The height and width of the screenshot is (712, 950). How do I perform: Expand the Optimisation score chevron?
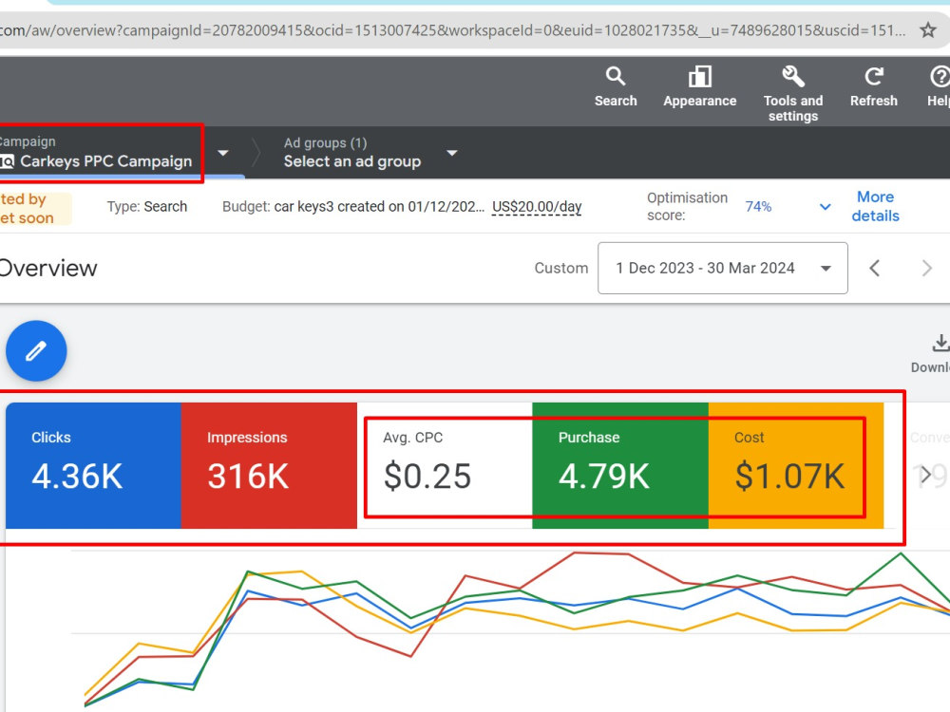tap(825, 206)
